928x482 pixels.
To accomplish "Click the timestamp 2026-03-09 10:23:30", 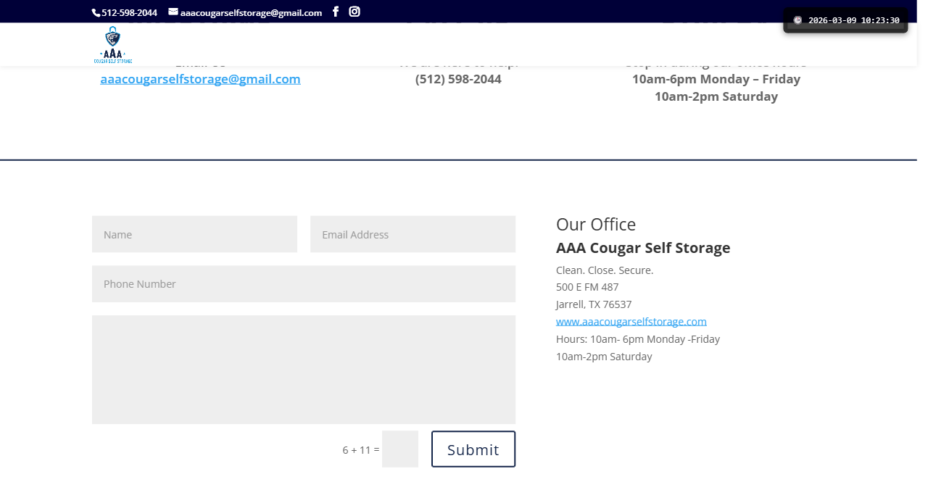I will pos(854,20).
